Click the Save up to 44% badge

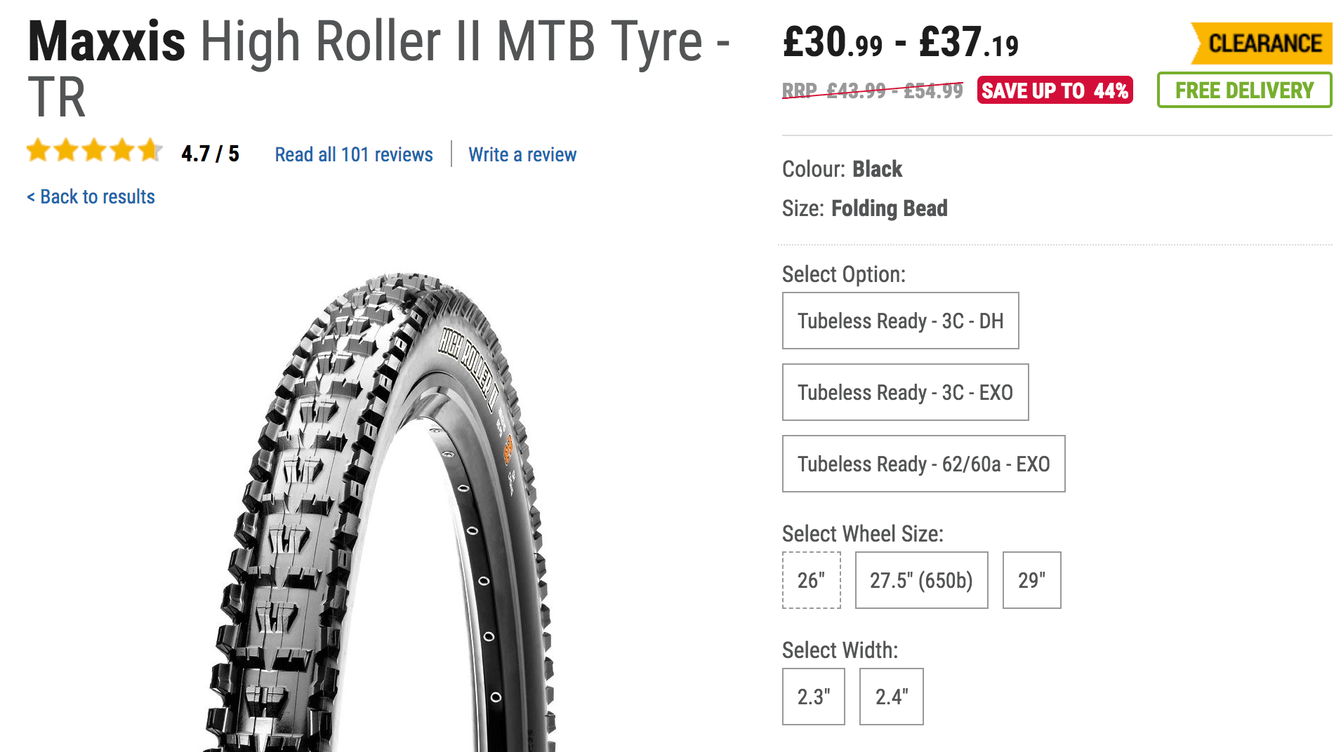click(1055, 90)
